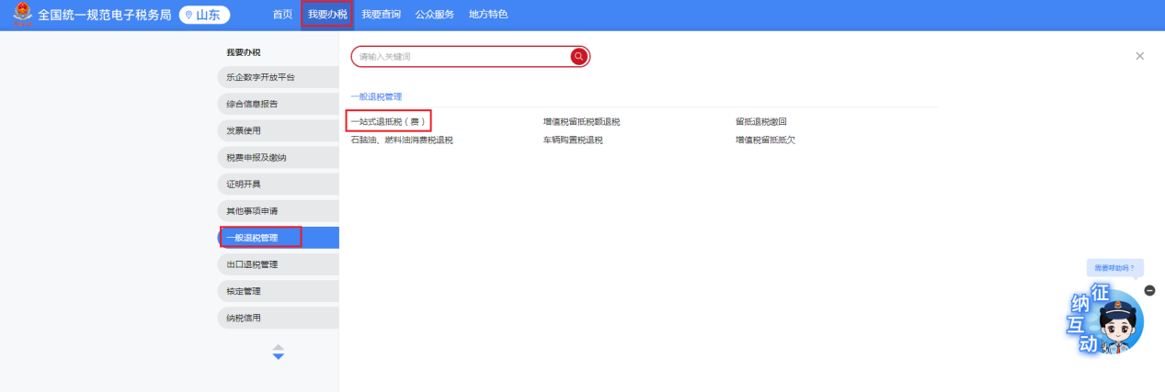Open the 我要查询 top menu
The image size is (1165, 392).
coord(381,15)
